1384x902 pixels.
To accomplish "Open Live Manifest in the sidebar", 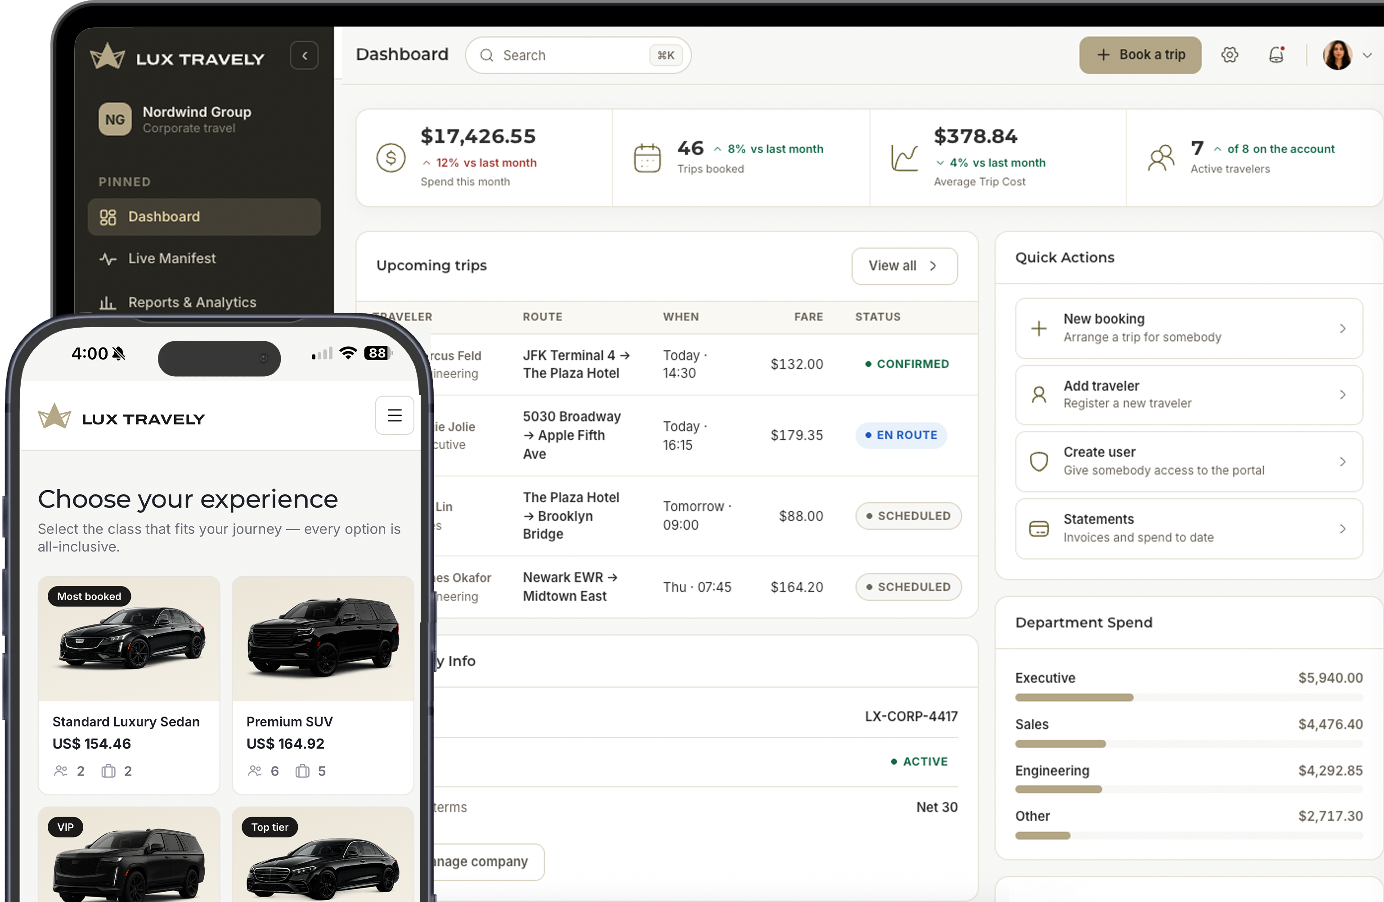I will (203, 258).
